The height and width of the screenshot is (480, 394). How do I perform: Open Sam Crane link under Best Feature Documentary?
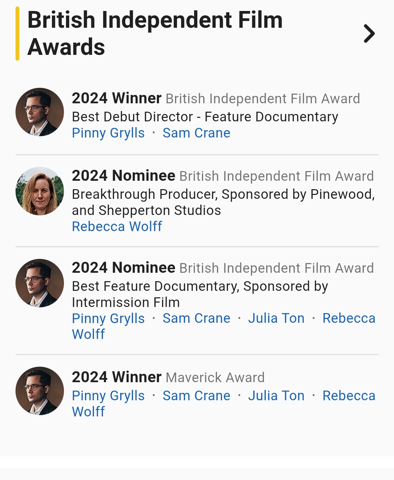[x=196, y=319]
